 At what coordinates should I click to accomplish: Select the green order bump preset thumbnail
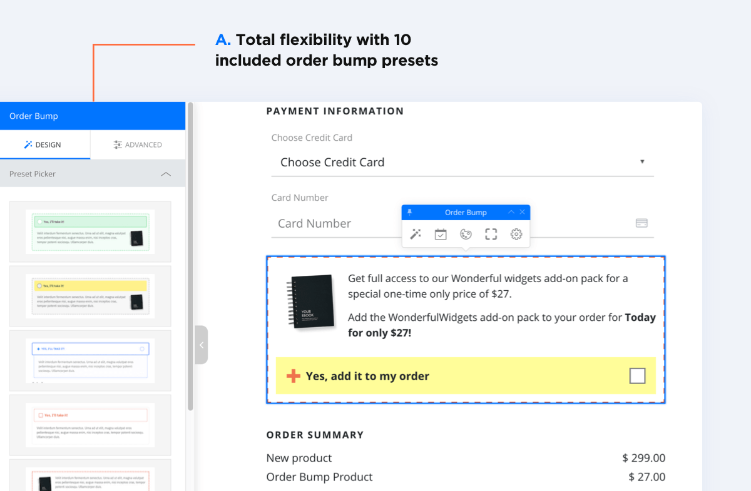pyautogui.click(x=90, y=231)
